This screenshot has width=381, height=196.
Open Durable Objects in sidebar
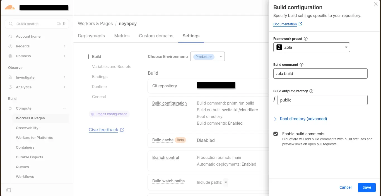(30, 157)
